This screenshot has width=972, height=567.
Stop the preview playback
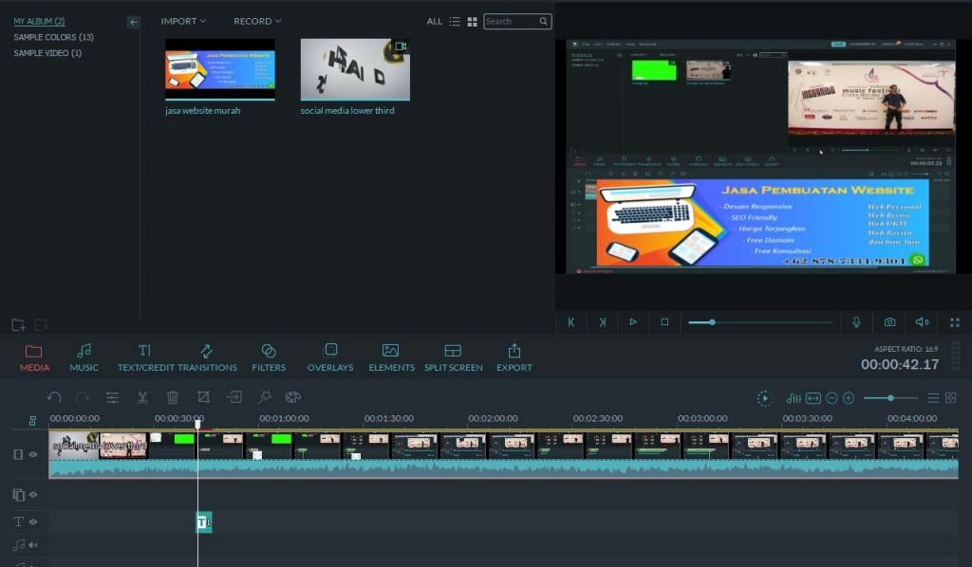(x=664, y=321)
